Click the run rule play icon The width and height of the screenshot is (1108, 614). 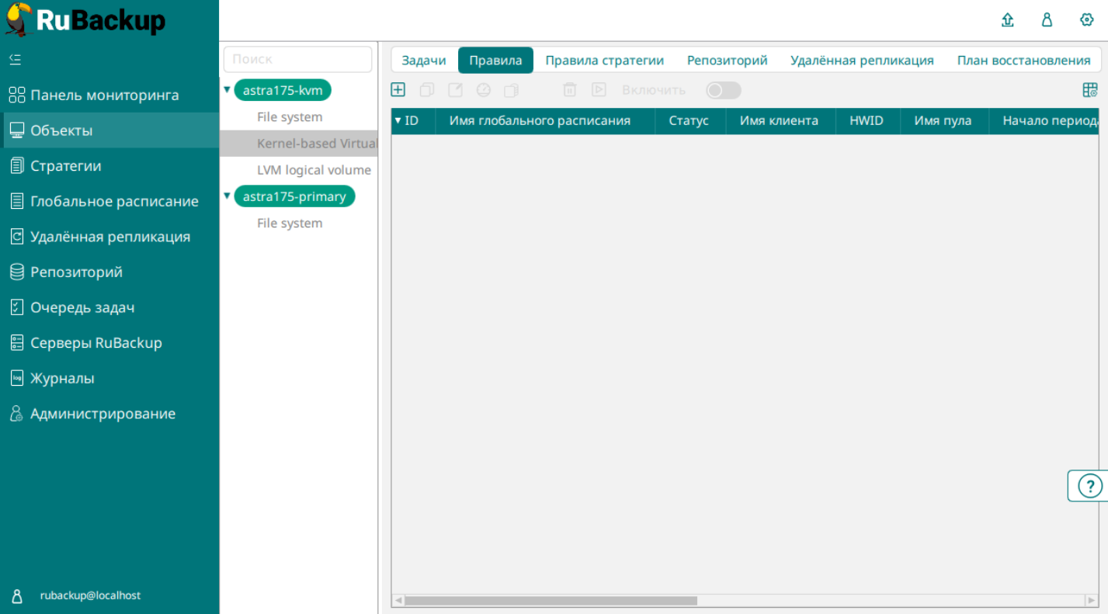tap(599, 90)
